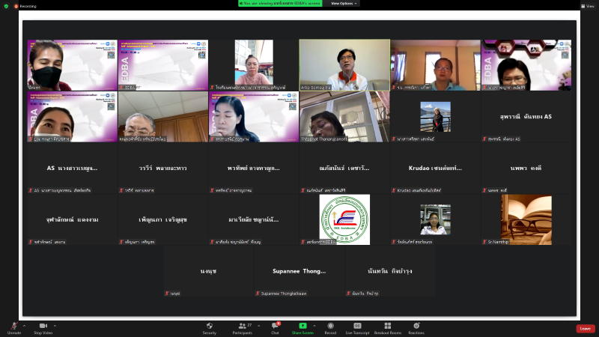Click the View button at top right
The height and width of the screenshot is (337, 599).
coord(588,6)
